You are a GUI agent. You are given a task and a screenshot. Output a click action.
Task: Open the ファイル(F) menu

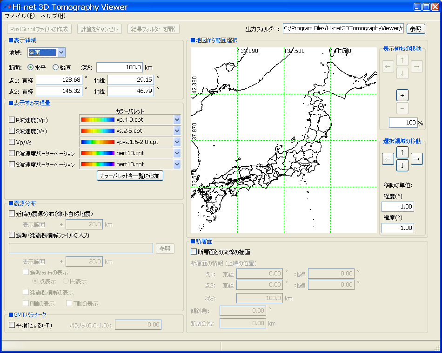[x=20, y=16]
